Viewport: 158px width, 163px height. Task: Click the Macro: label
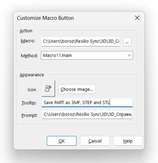pos(28,41)
